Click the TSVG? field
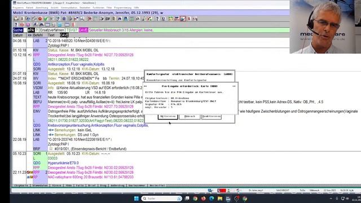Image resolution: width=361 pixels, height=203 pixels. point(72,30)
